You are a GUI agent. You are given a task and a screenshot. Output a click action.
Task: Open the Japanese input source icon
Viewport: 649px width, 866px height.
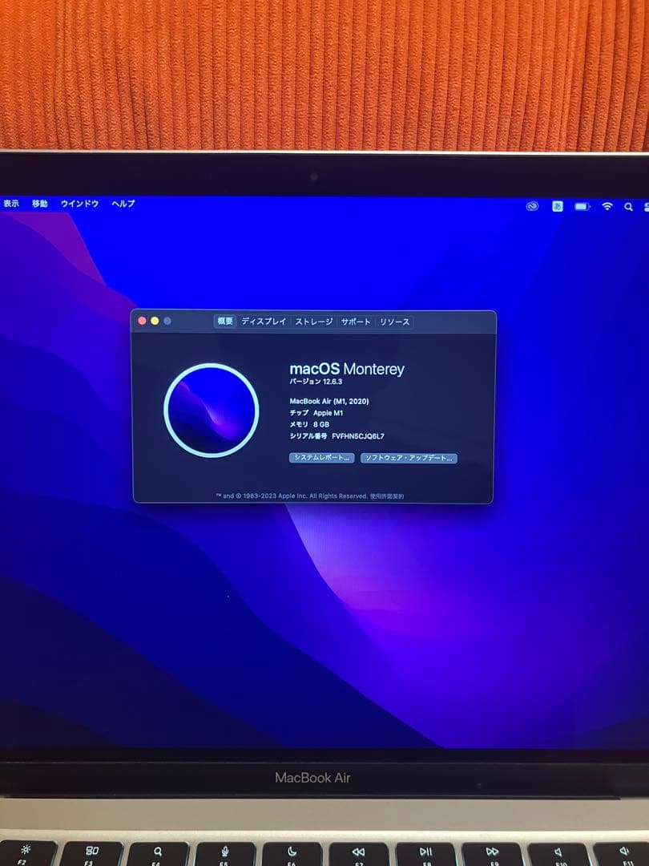tap(558, 206)
